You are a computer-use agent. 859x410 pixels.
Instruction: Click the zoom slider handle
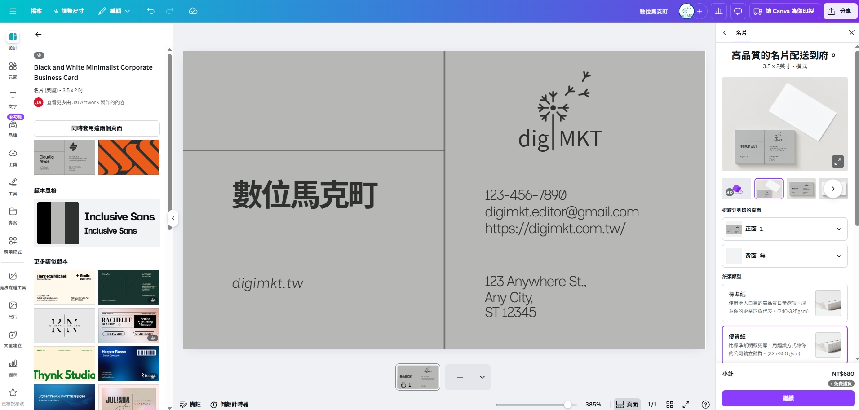[568, 405]
